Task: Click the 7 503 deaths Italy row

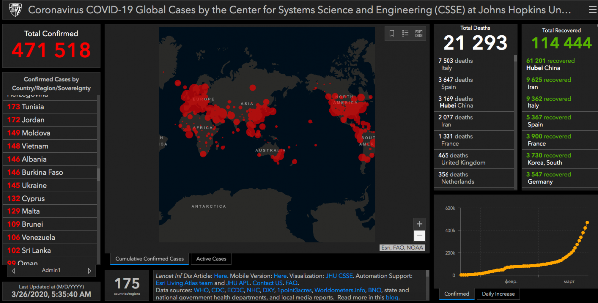Action: pyautogui.click(x=474, y=64)
